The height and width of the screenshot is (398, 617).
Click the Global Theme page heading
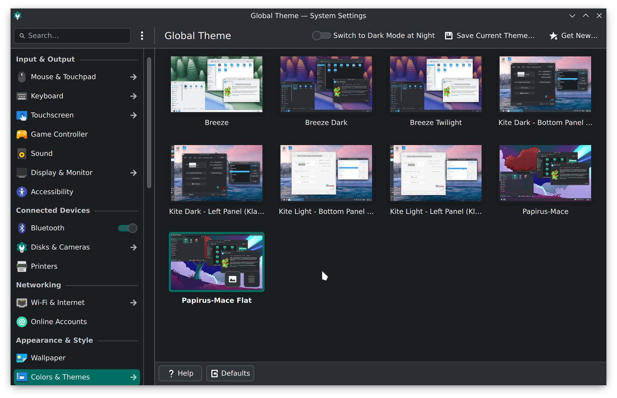tap(198, 36)
